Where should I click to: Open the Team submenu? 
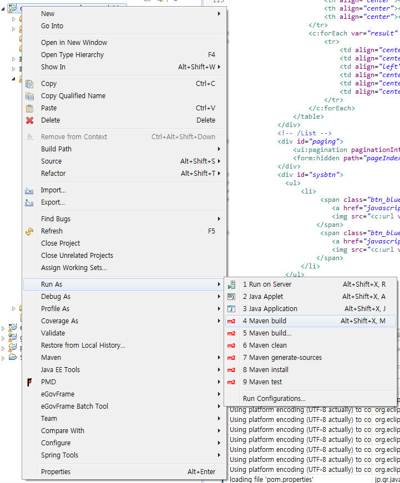(124, 419)
